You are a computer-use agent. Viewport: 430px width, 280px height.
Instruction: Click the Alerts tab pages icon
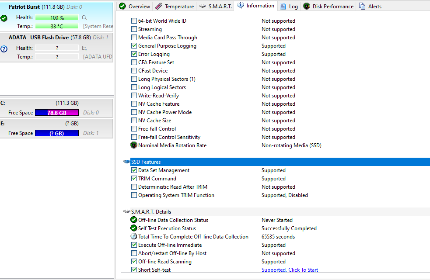point(362,6)
